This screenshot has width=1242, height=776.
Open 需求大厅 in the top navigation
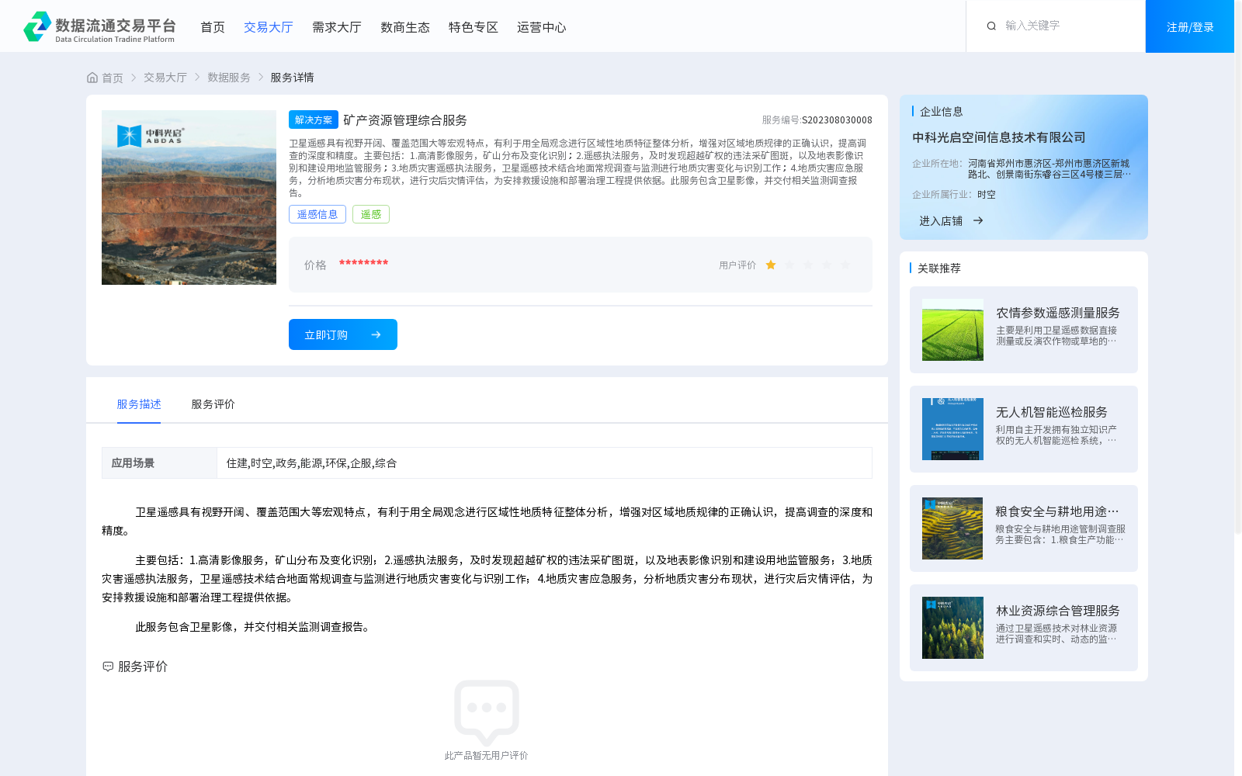pyautogui.click(x=337, y=27)
